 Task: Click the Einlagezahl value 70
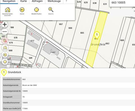[x=23, y=97]
